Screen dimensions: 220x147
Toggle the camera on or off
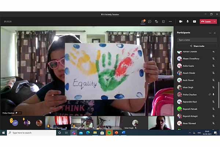(181, 21)
